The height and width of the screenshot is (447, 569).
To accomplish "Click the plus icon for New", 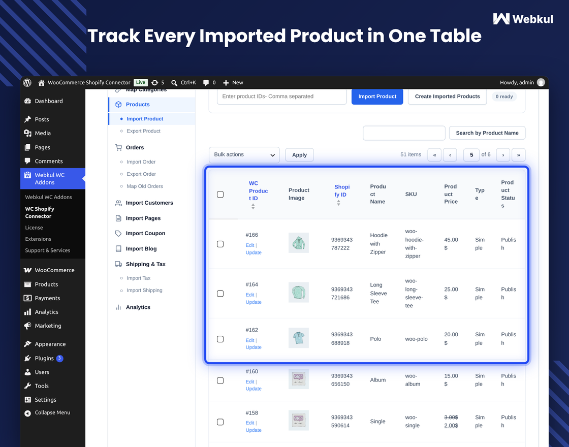I will (226, 83).
